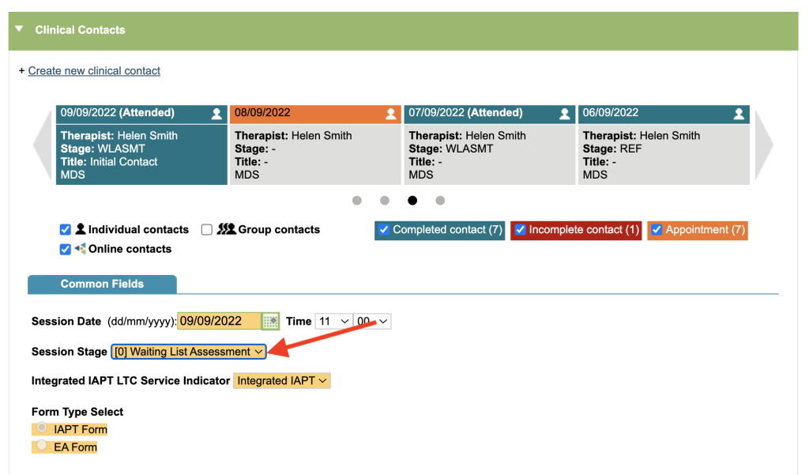Click person icon on 08/09/2022 contact card
Screen dimensions: 809x475
point(390,114)
